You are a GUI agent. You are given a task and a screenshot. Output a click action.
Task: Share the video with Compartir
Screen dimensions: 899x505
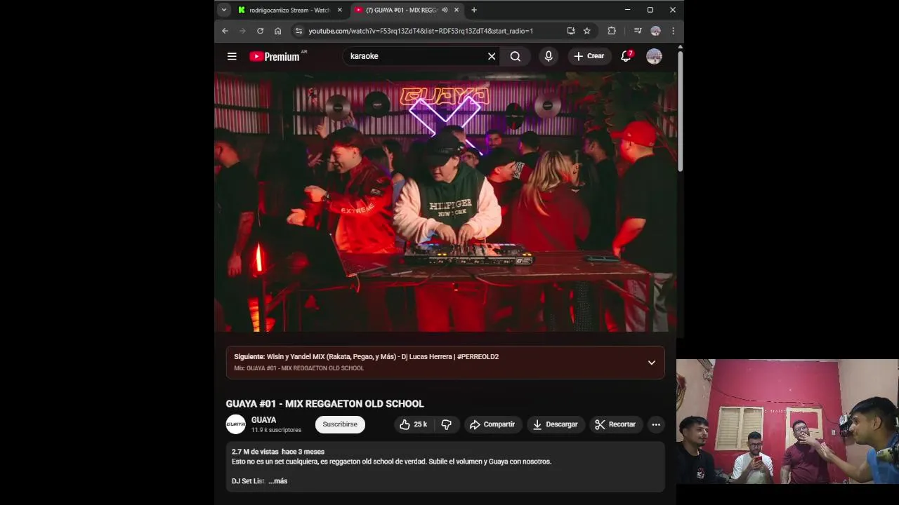[x=492, y=424]
